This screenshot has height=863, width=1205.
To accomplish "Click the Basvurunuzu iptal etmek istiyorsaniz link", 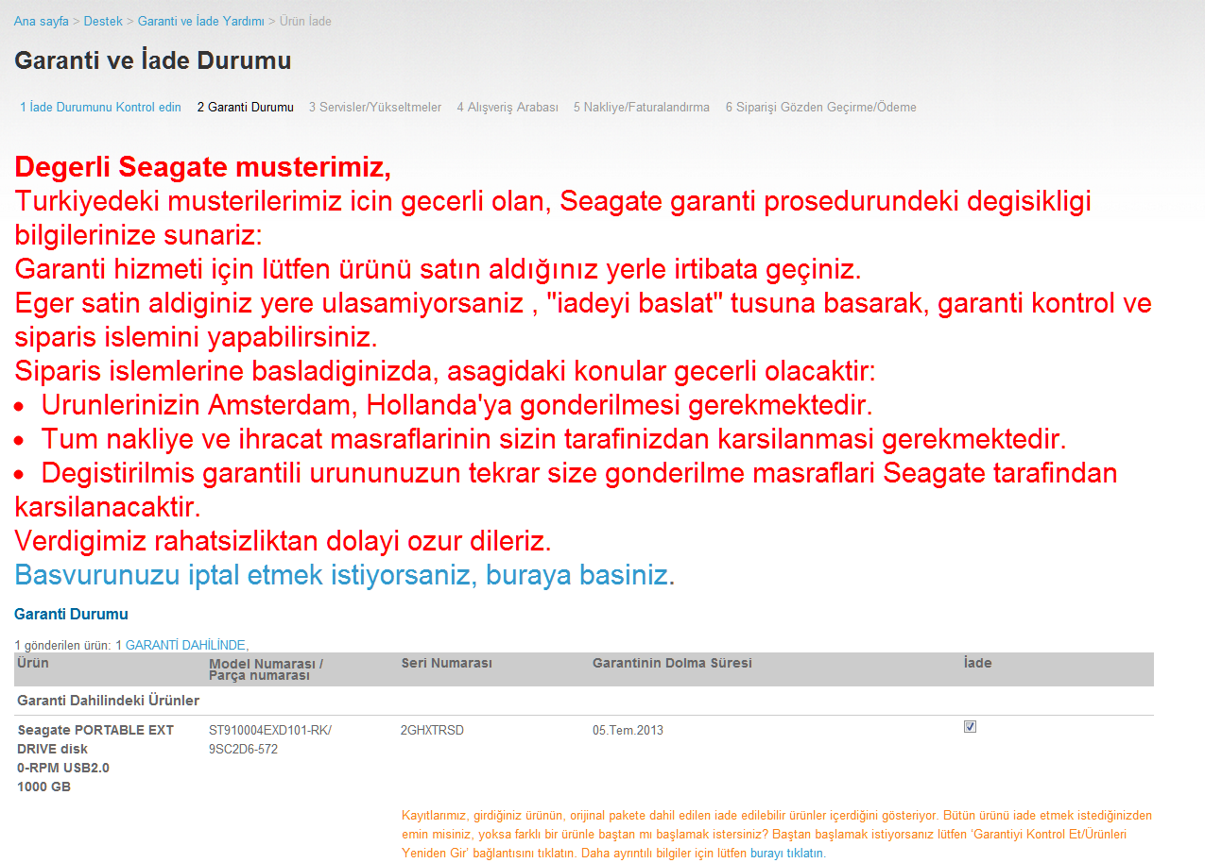I will coord(341,575).
